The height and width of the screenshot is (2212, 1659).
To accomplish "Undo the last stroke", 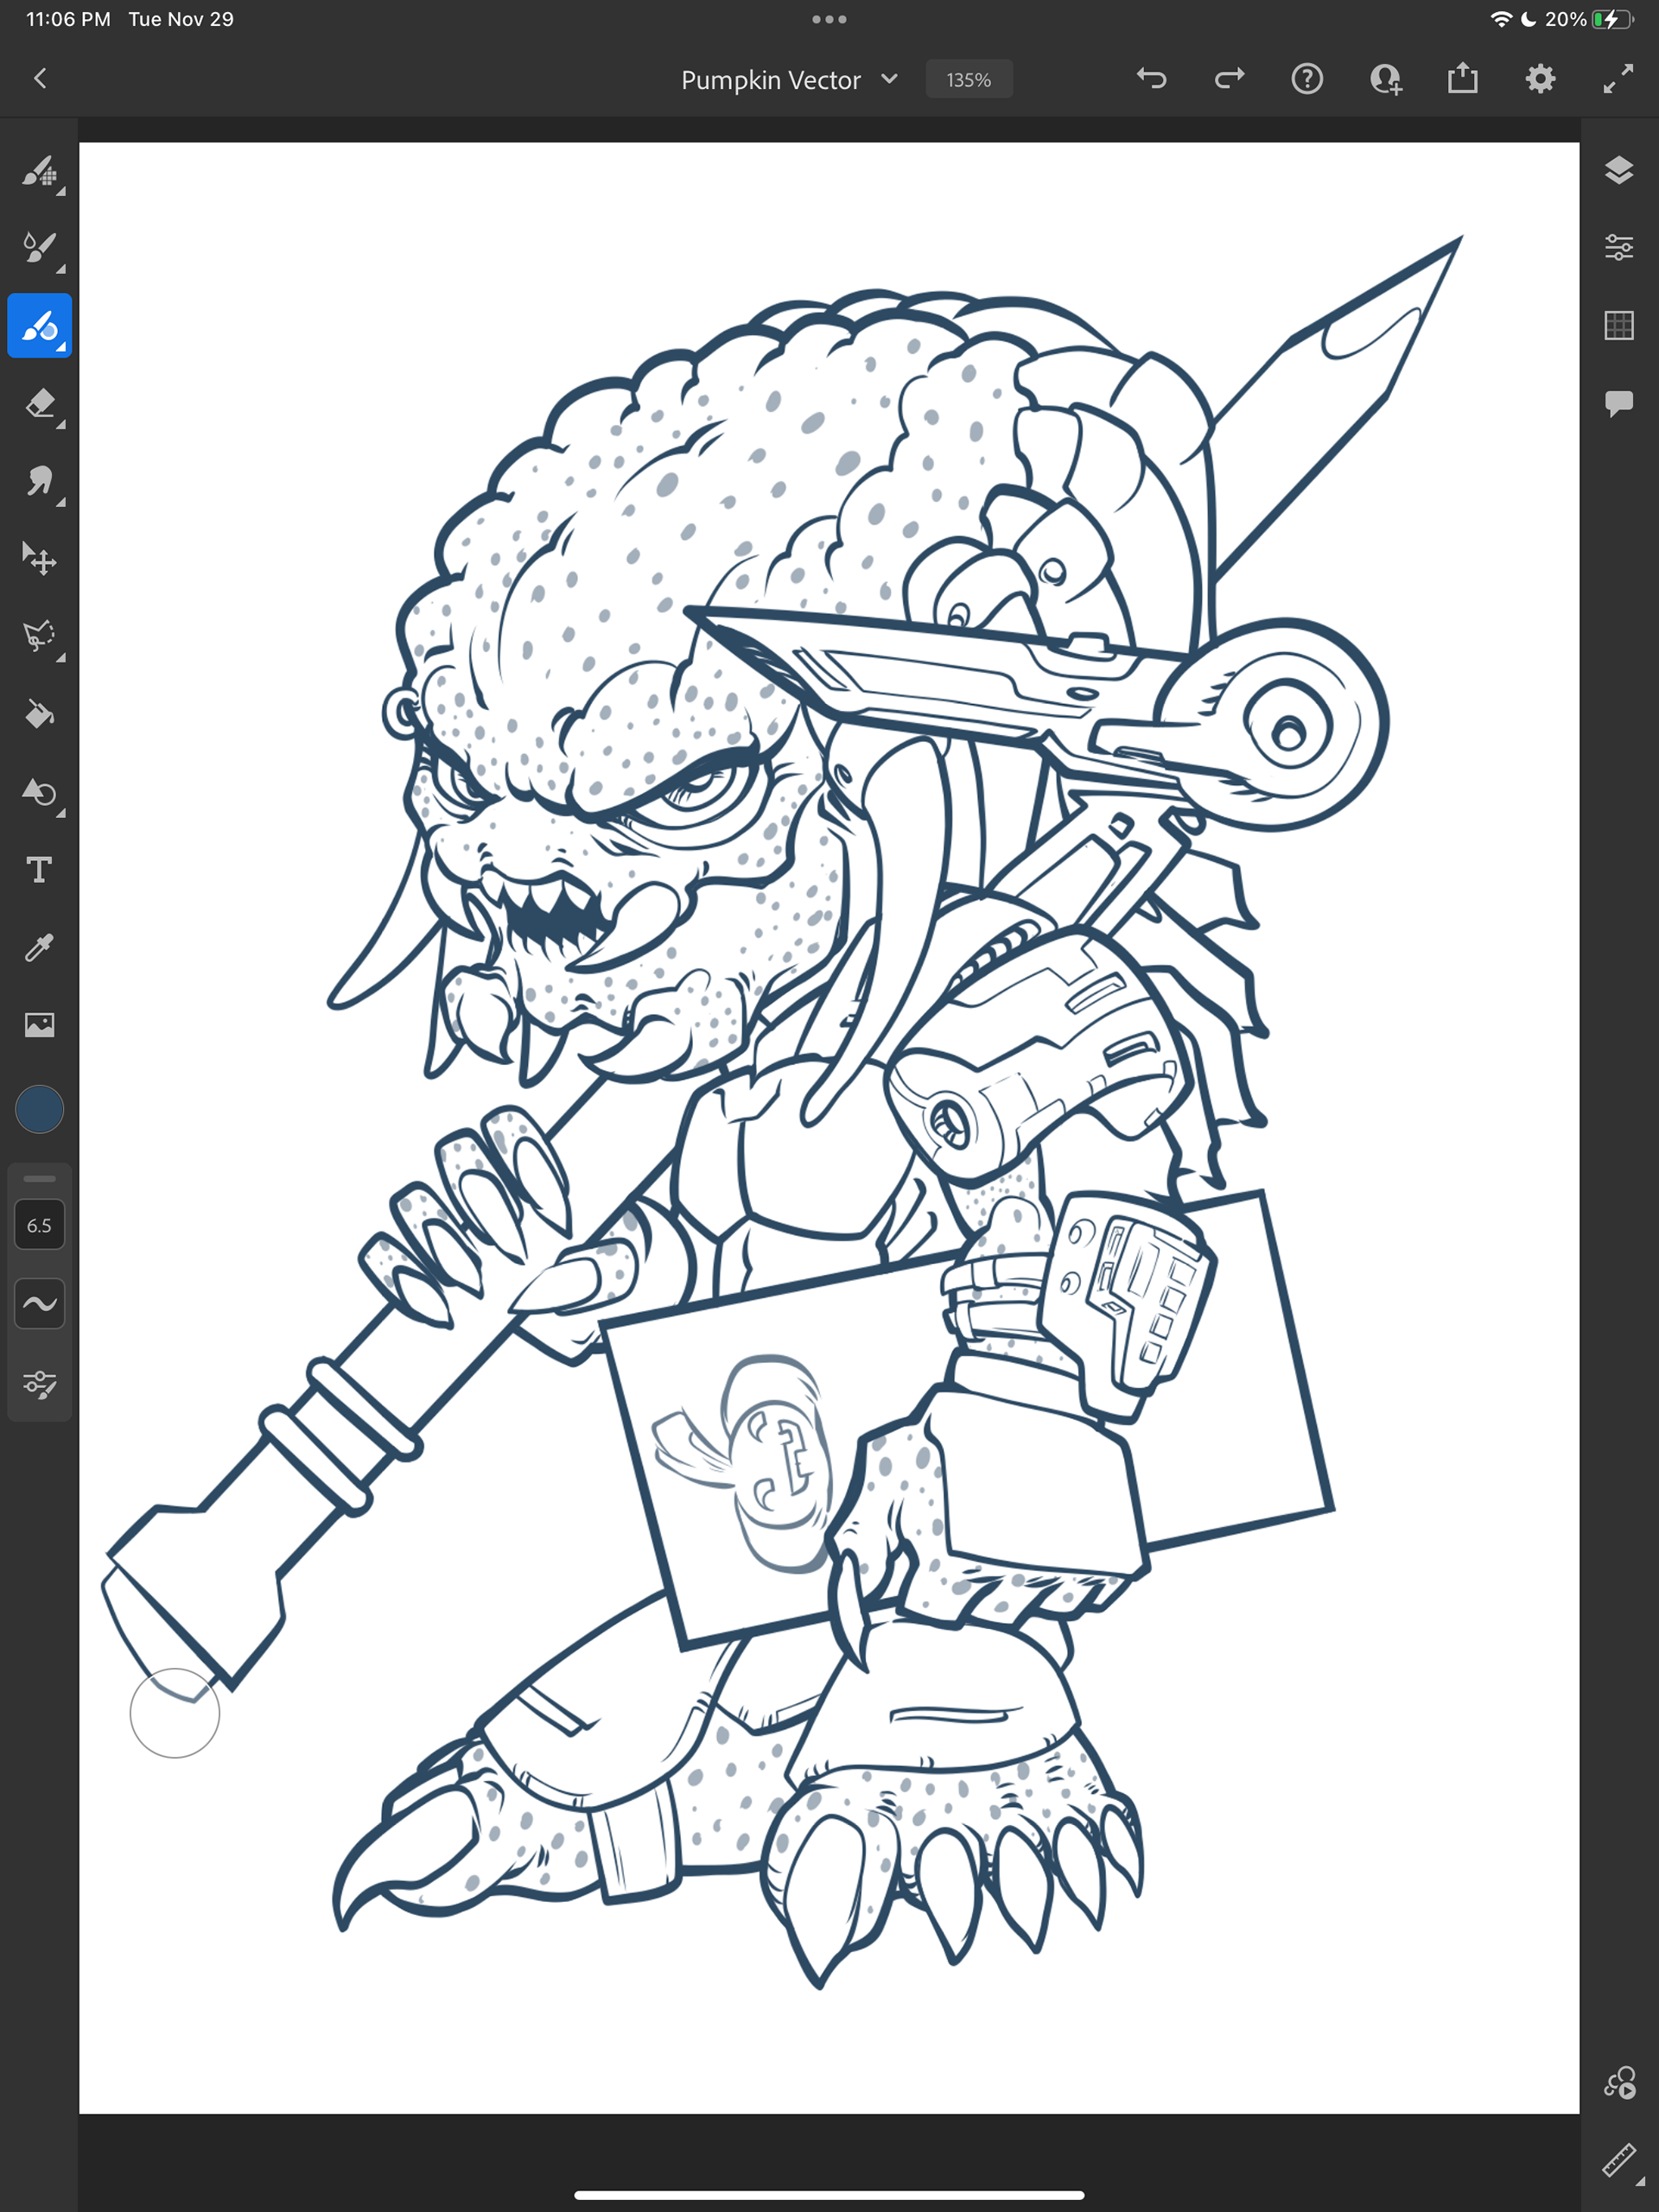I will coord(1152,79).
